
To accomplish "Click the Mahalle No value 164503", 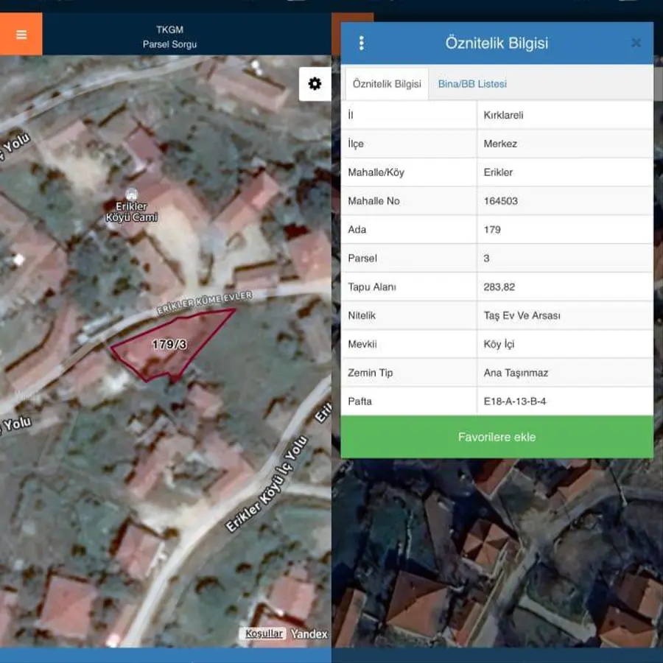I will (x=501, y=201).
